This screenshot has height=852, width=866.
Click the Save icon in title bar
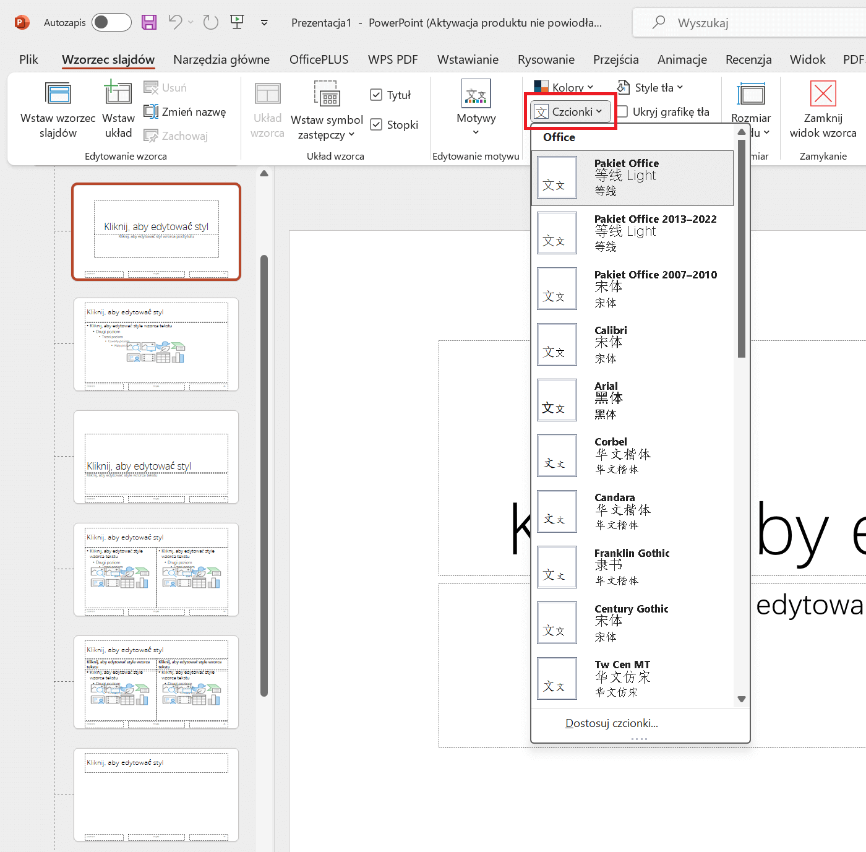point(149,23)
